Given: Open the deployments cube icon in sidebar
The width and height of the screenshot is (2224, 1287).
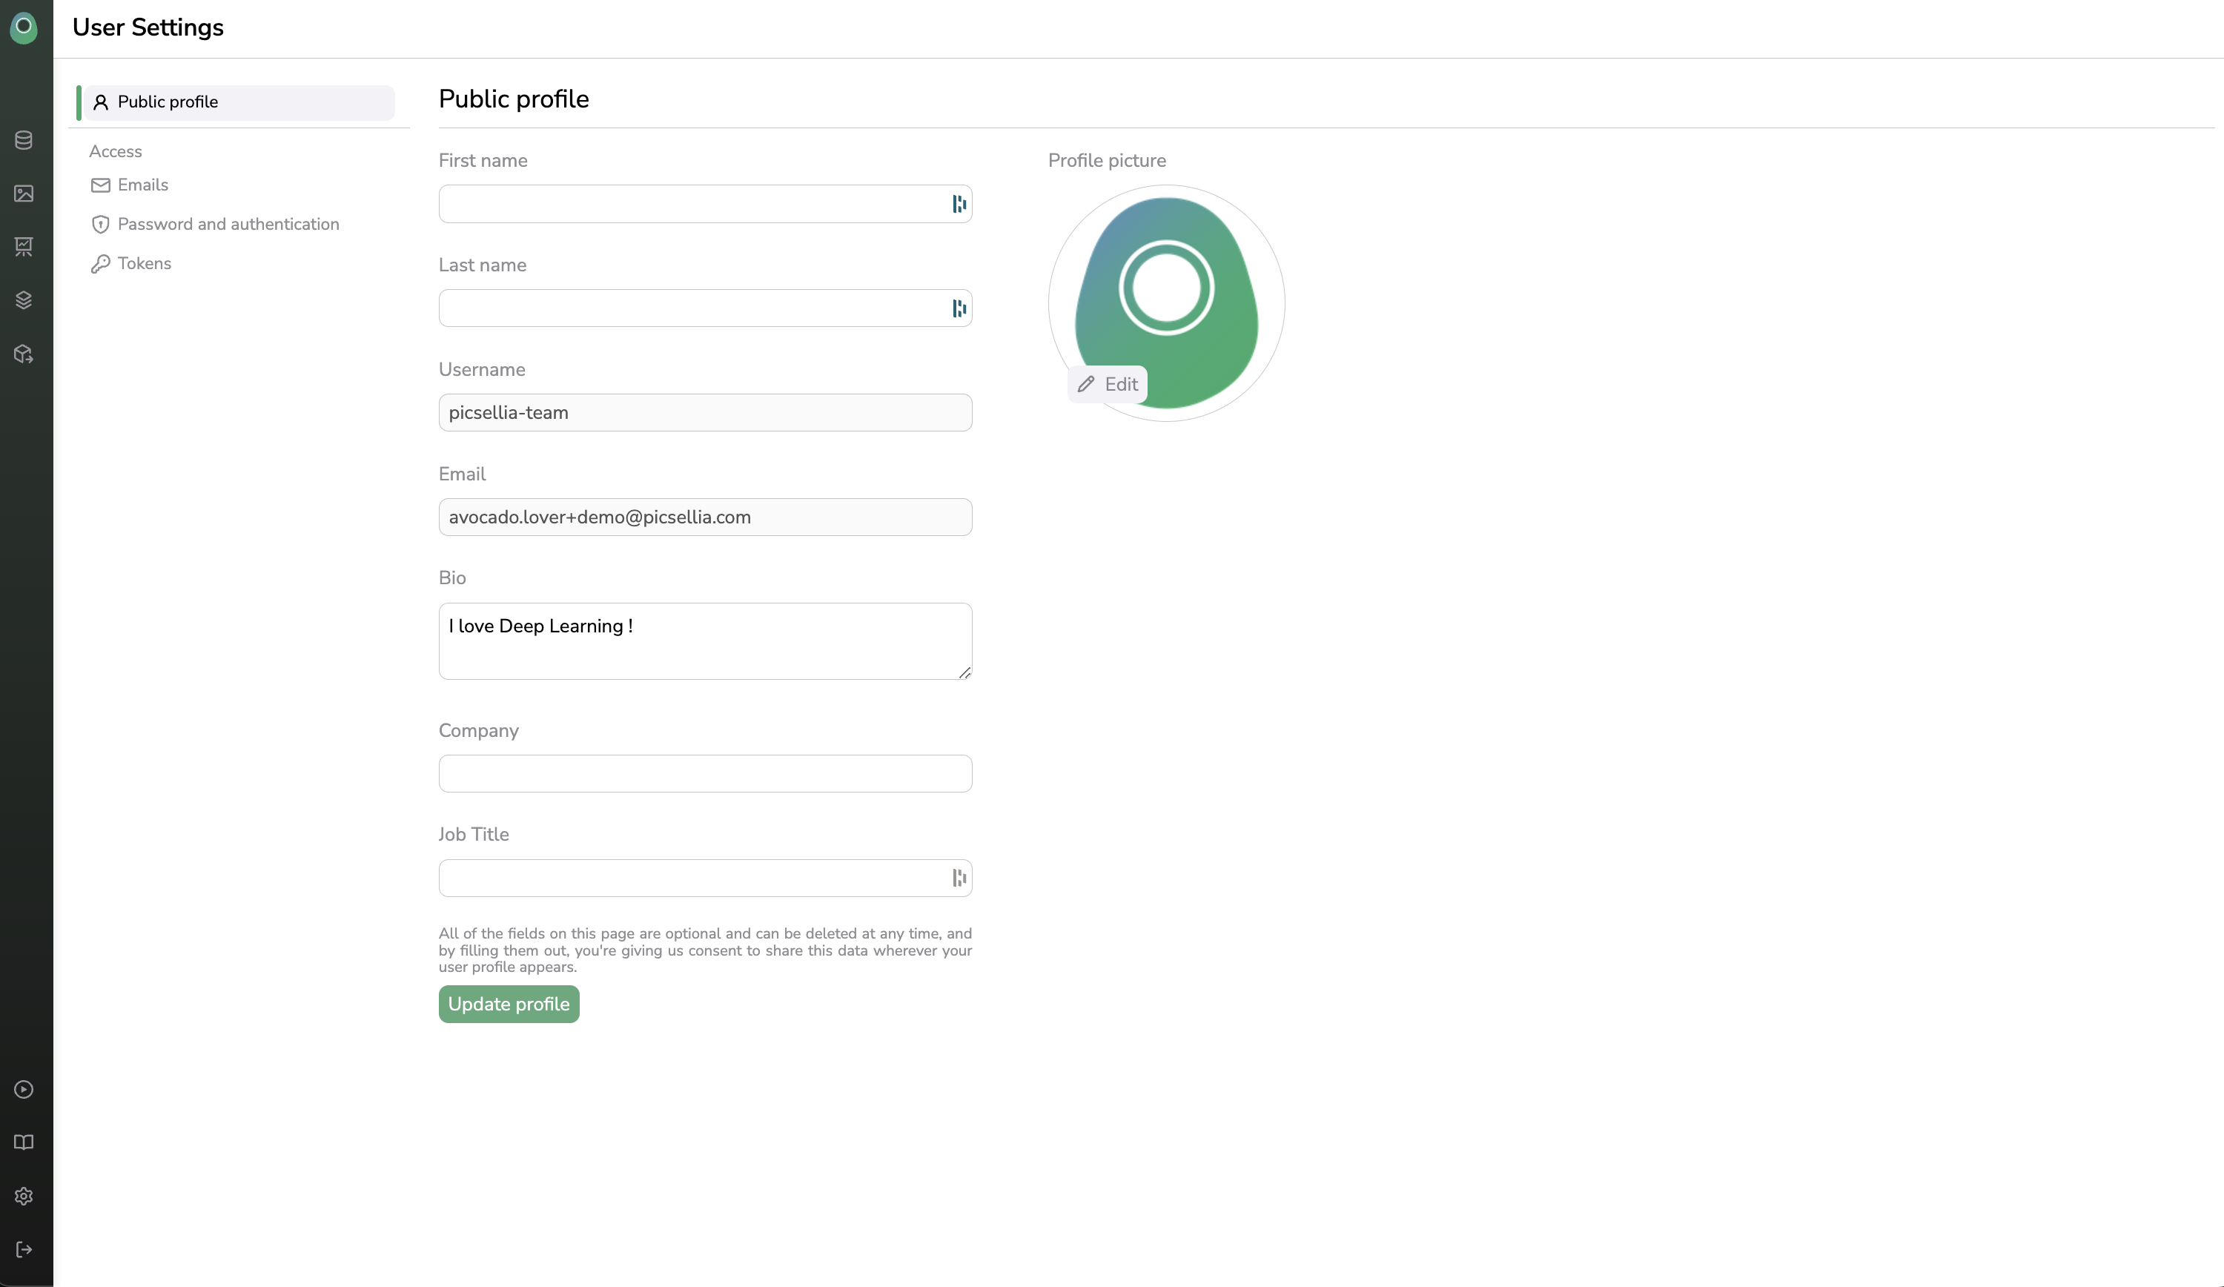Looking at the screenshot, I should [x=24, y=354].
